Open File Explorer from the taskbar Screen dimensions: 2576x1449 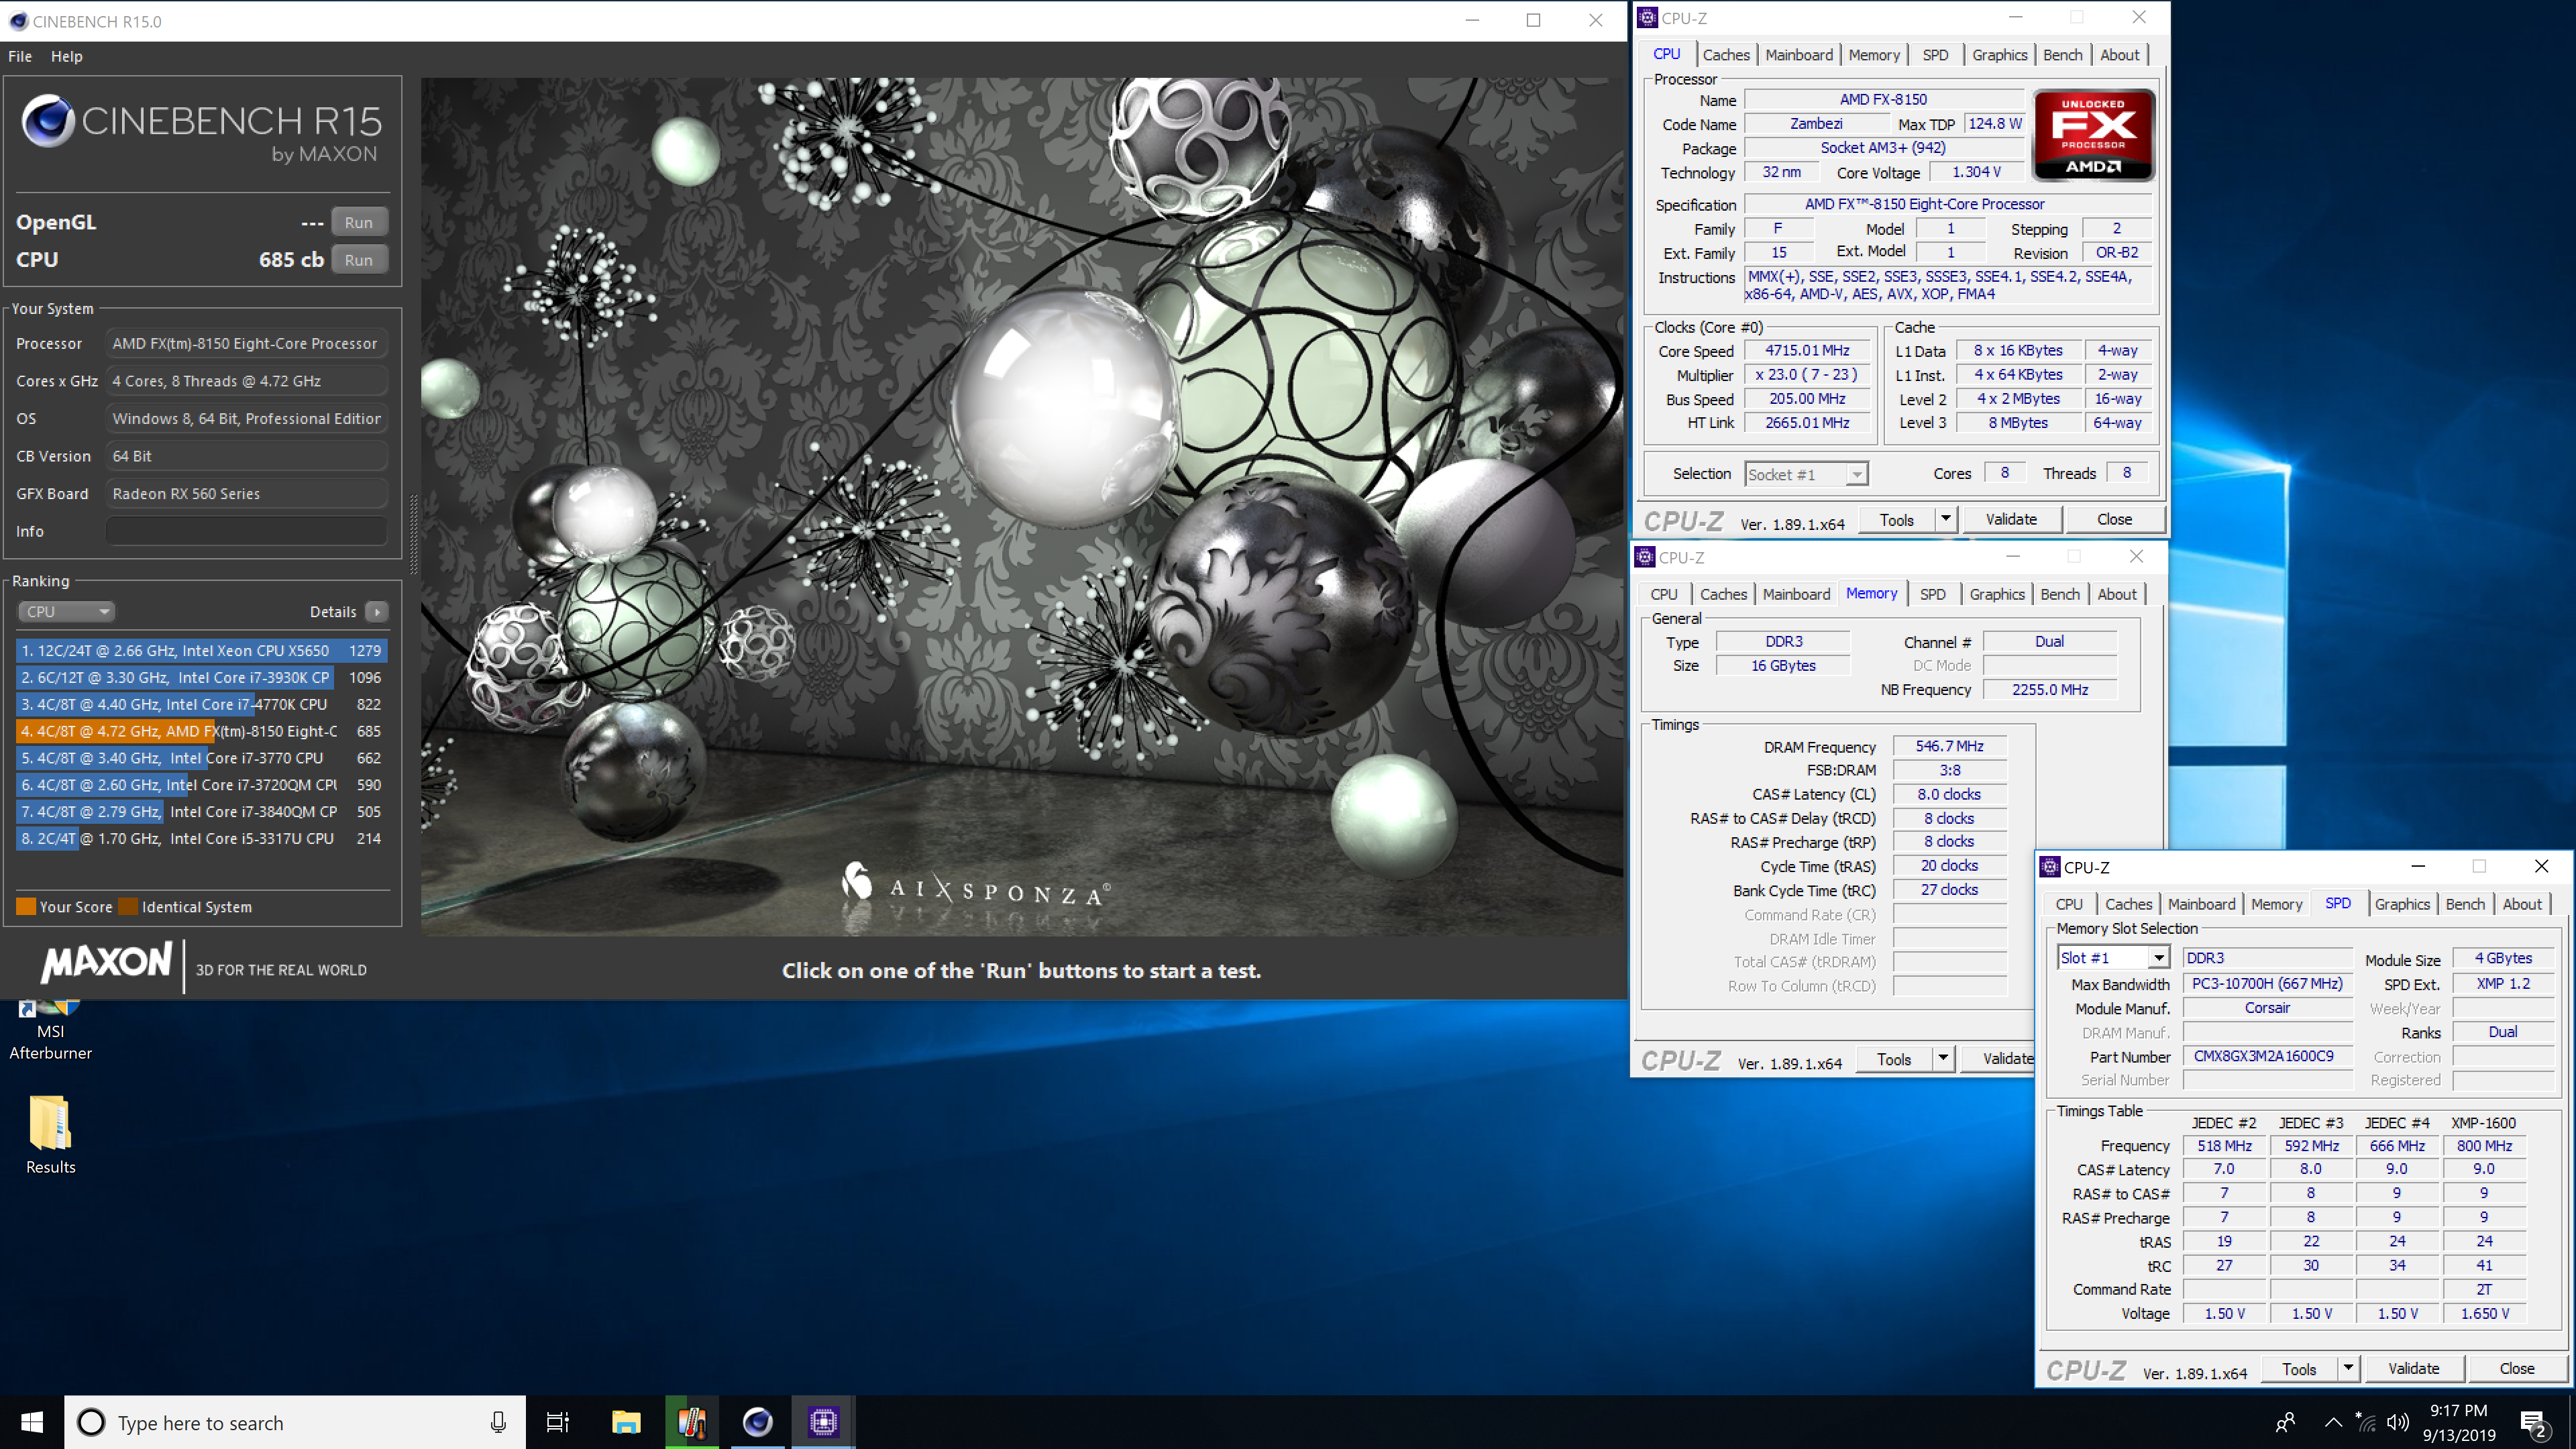click(x=626, y=1422)
